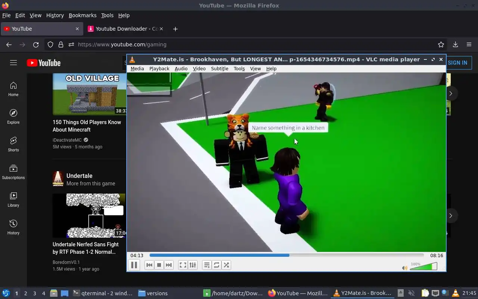Close the YouTube browser tab
The image size is (478, 299).
(x=77, y=29)
